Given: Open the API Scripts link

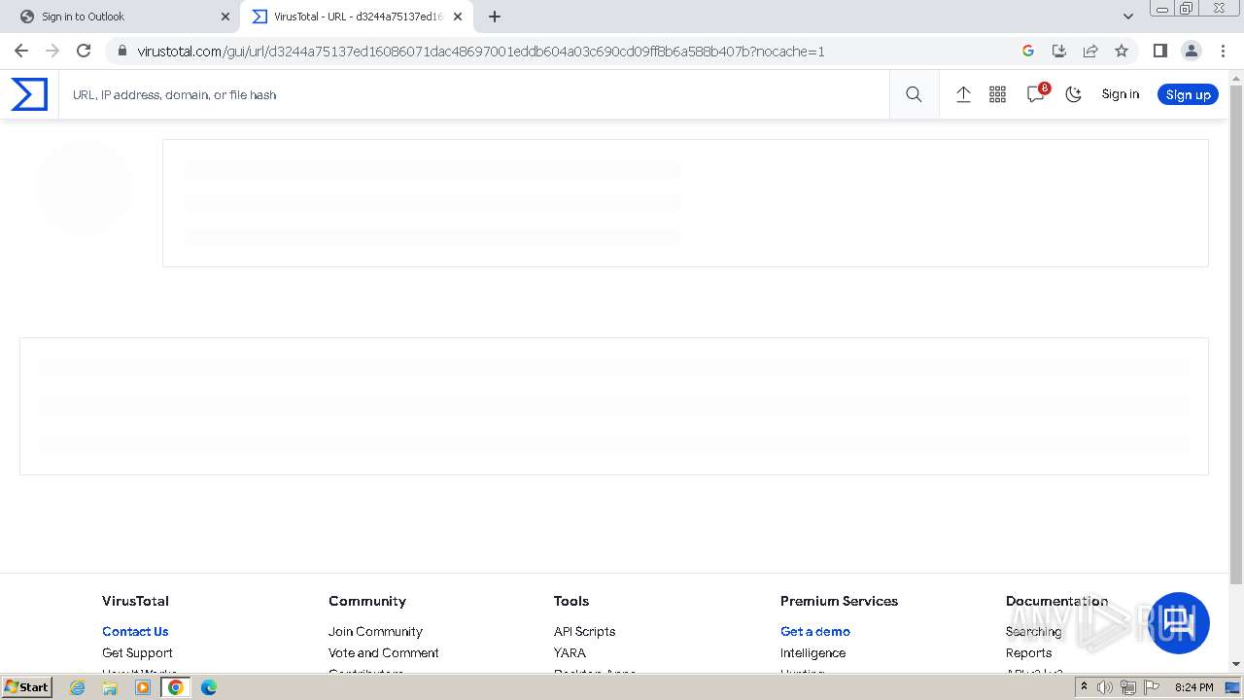Looking at the screenshot, I should 584,631.
